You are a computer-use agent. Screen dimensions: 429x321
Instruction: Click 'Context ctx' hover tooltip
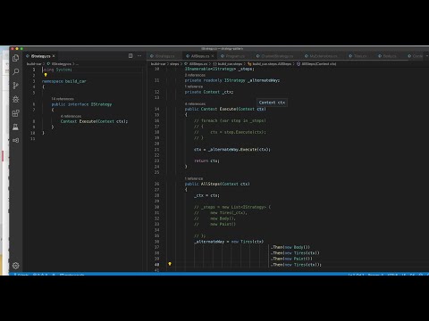pos(272,103)
